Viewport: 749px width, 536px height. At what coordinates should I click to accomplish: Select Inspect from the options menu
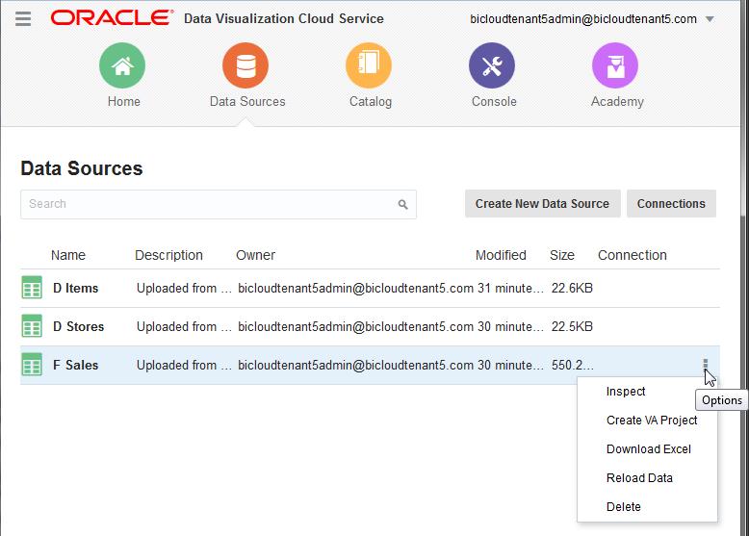pyautogui.click(x=626, y=392)
